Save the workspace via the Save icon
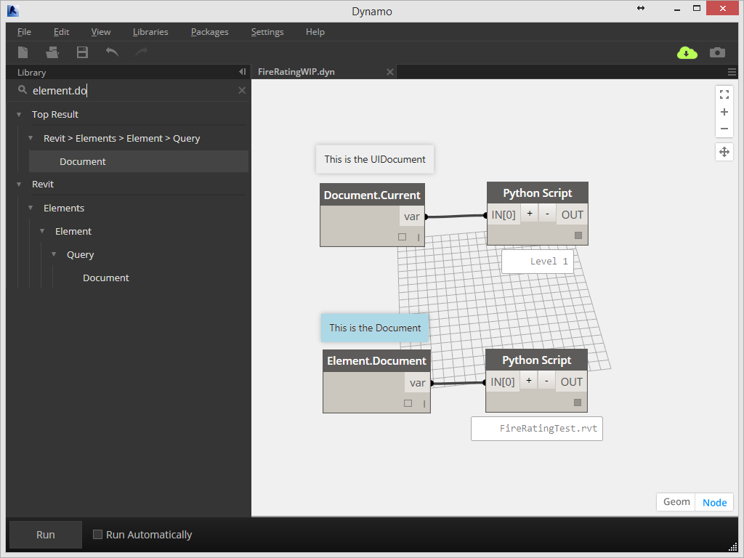The width and height of the screenshot is (744, 558). point(81,52)
